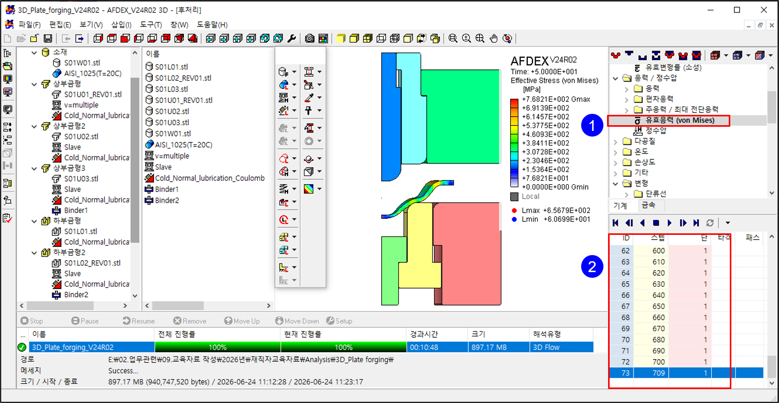Collapse the 응력 / 정수압 folder
779x403 pixels.
click(616, 78)
